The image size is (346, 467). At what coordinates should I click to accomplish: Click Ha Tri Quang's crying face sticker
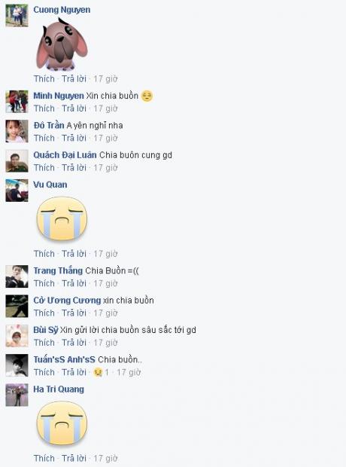point(62,423)
